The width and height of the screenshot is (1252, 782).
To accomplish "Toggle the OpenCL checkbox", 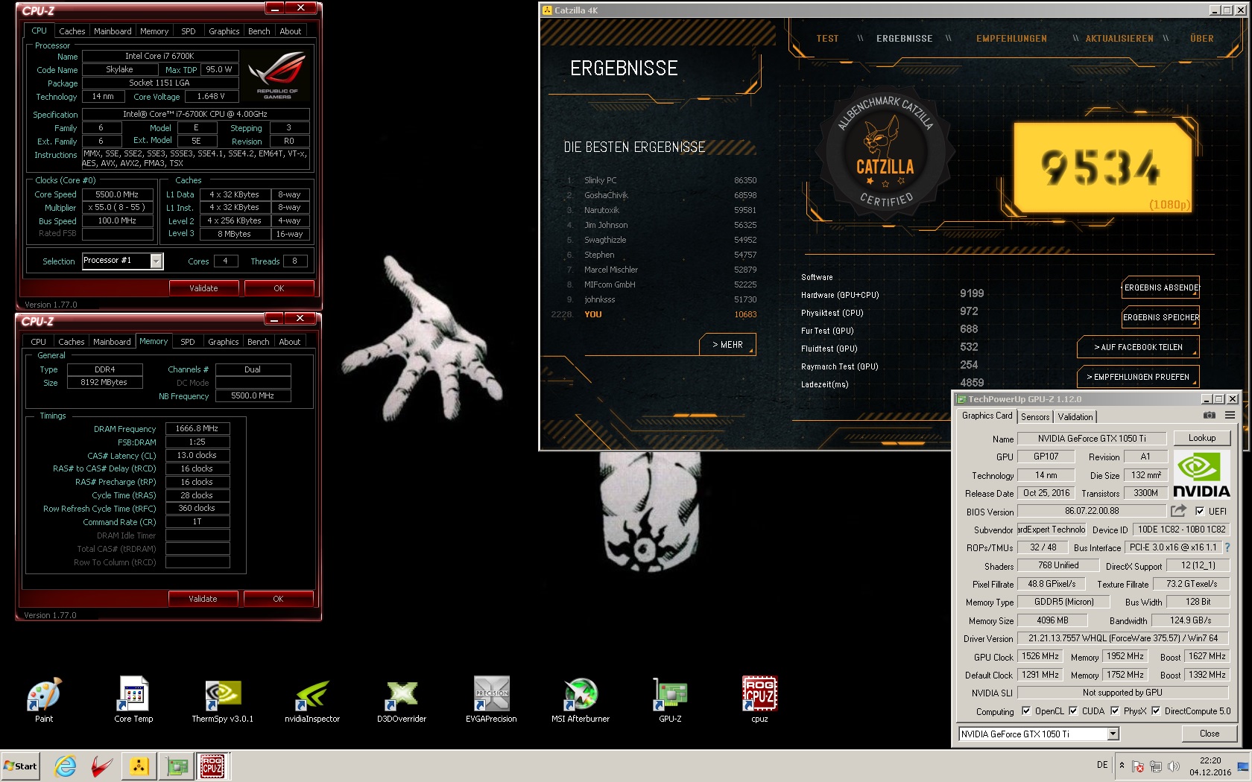I will (1026, 711).
